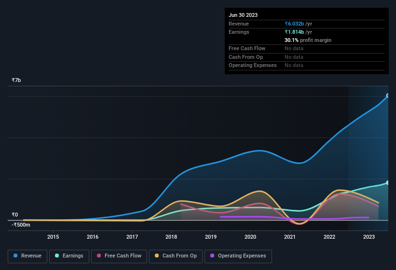Click Free Cash Flow row label in tooltip
This screenshot has height=270, width=396.
click(x=247, y=48)
